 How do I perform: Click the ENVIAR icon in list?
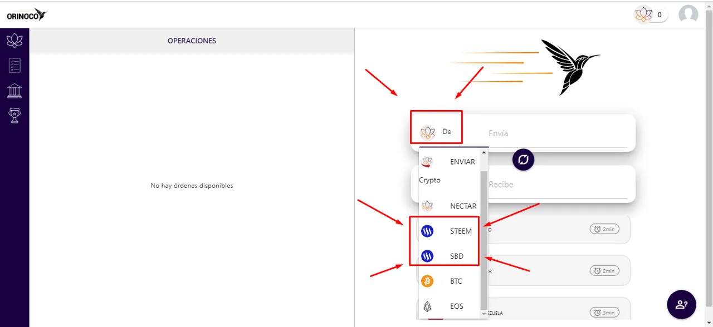tap(427, 162)
